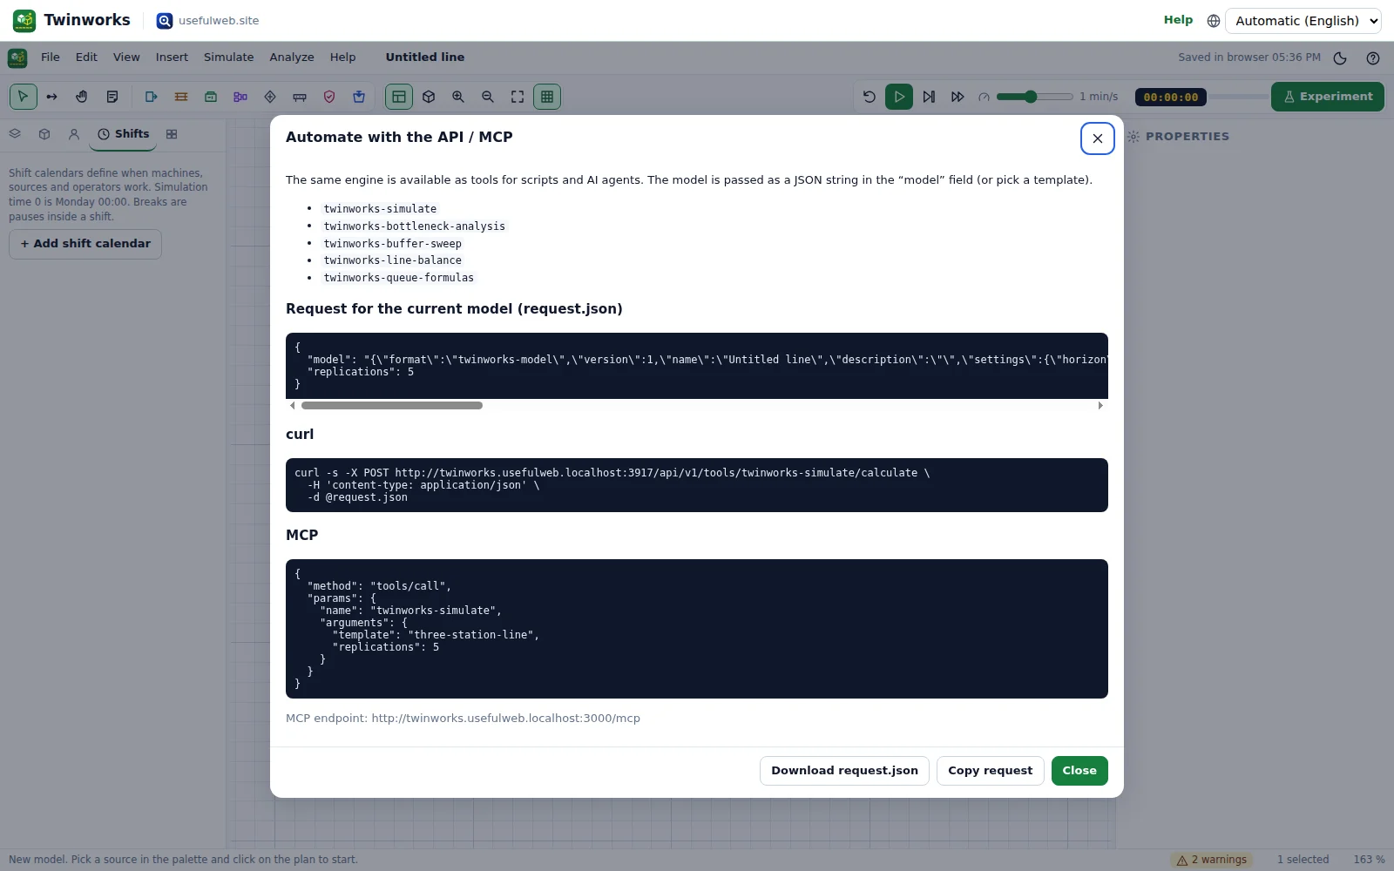Step simulation forward one event
Viewport: 1394px width, 871px height.
click(x=929, y=97)
